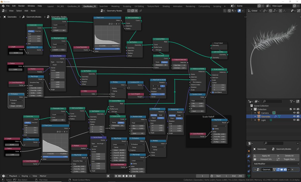Image resolution: width=301 pixels, height=182 pixels.
Task: Click the Camera data icon in outliner
Action: point(274,113)
